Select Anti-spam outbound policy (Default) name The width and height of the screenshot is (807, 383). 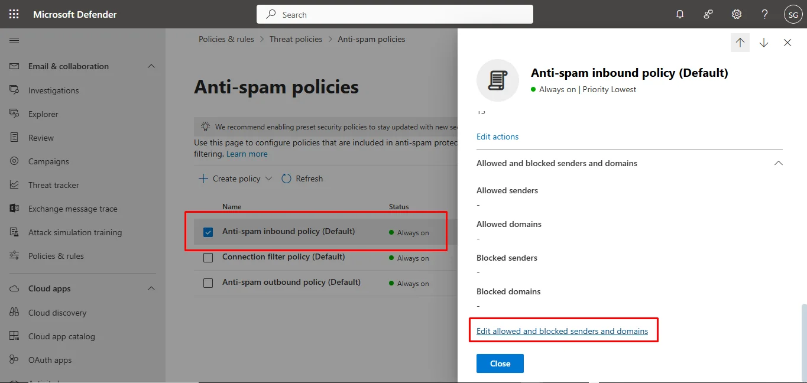click(291, 282)
